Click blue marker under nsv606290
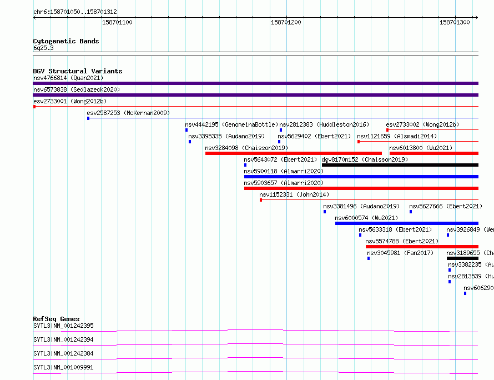 pyautogui.click(x=465, y=293)
